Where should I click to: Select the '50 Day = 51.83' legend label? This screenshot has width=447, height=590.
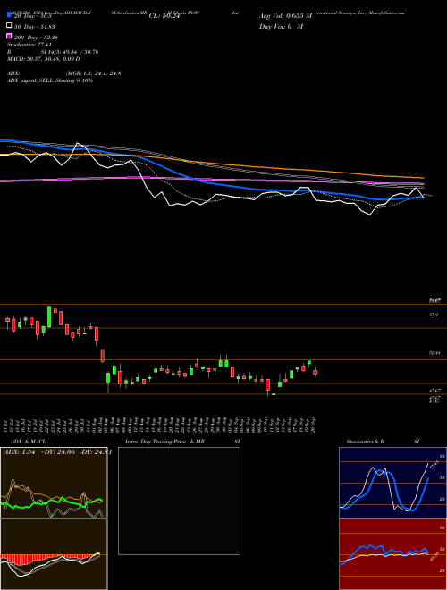tap(34, 27)
